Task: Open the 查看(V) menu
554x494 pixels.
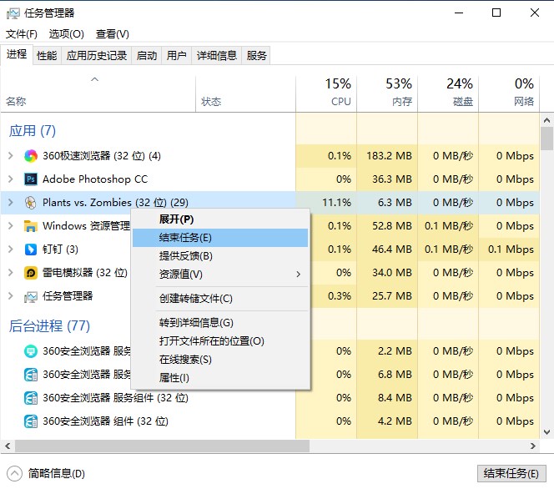Action: tap(113, 34)
